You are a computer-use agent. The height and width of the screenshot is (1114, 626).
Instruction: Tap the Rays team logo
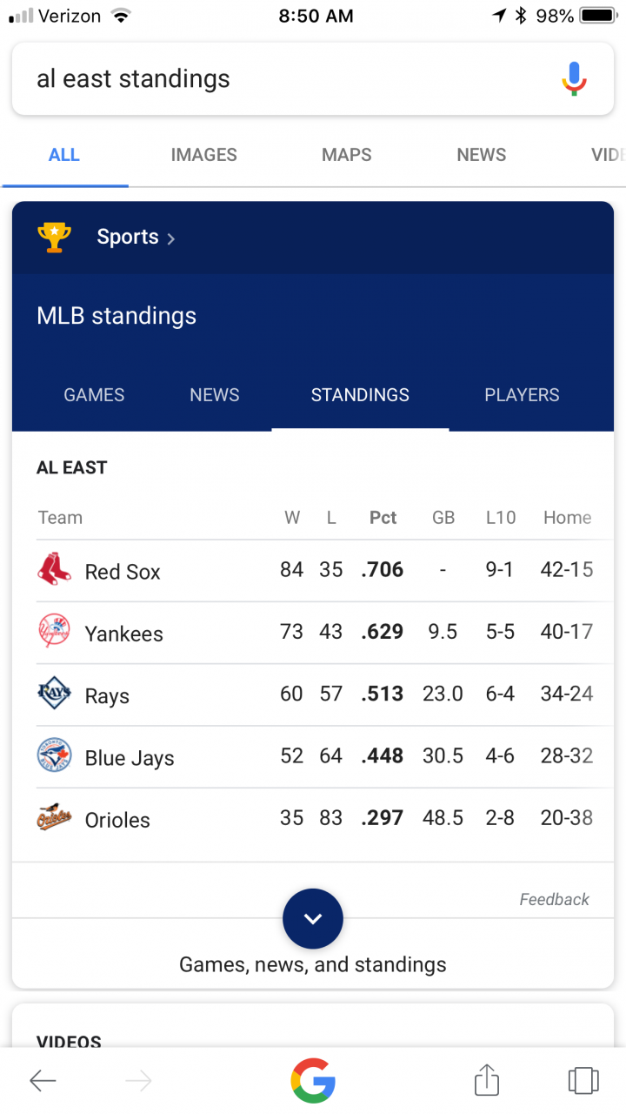(54, 694)
